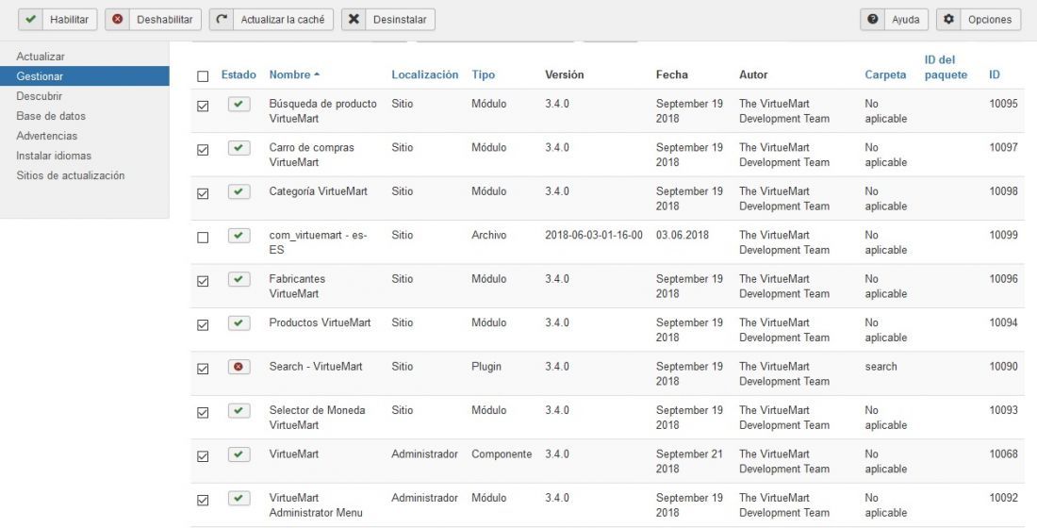The image size is (1037, 528).
Task: Click the Search - VirtueMart name
Action: pos(316,366)
